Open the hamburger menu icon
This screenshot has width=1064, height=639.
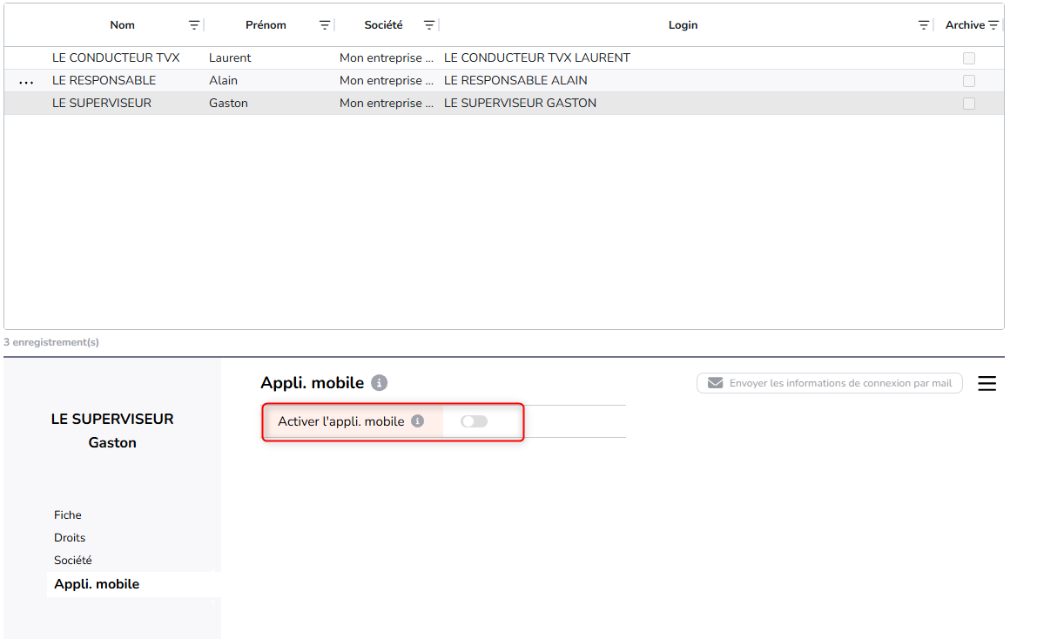(987, 383)
